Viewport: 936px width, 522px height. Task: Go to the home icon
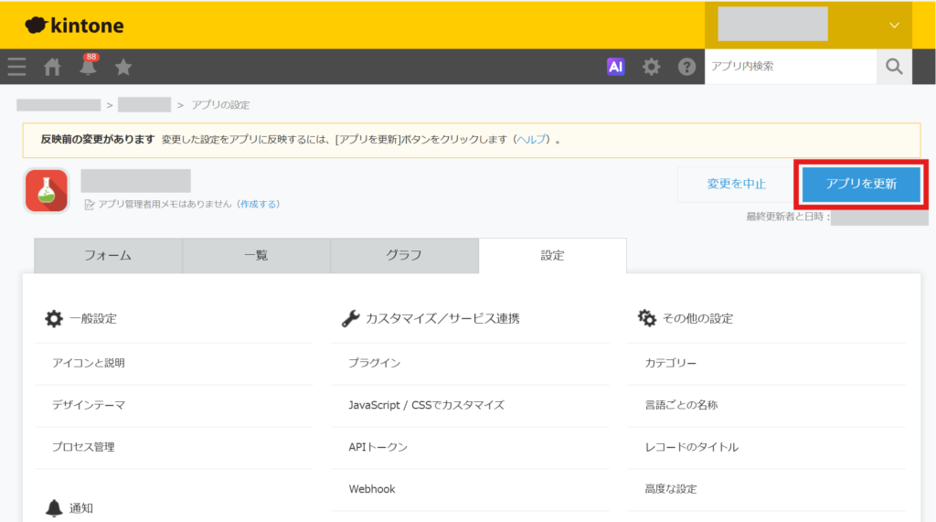click(x=52, y=67)
